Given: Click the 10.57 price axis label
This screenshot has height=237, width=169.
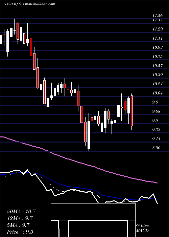Looking at the screenshot, I should (158, 66).
